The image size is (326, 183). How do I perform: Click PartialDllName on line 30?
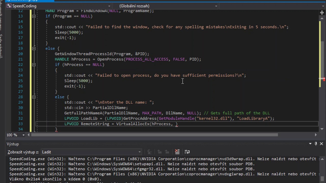point(109,108)
